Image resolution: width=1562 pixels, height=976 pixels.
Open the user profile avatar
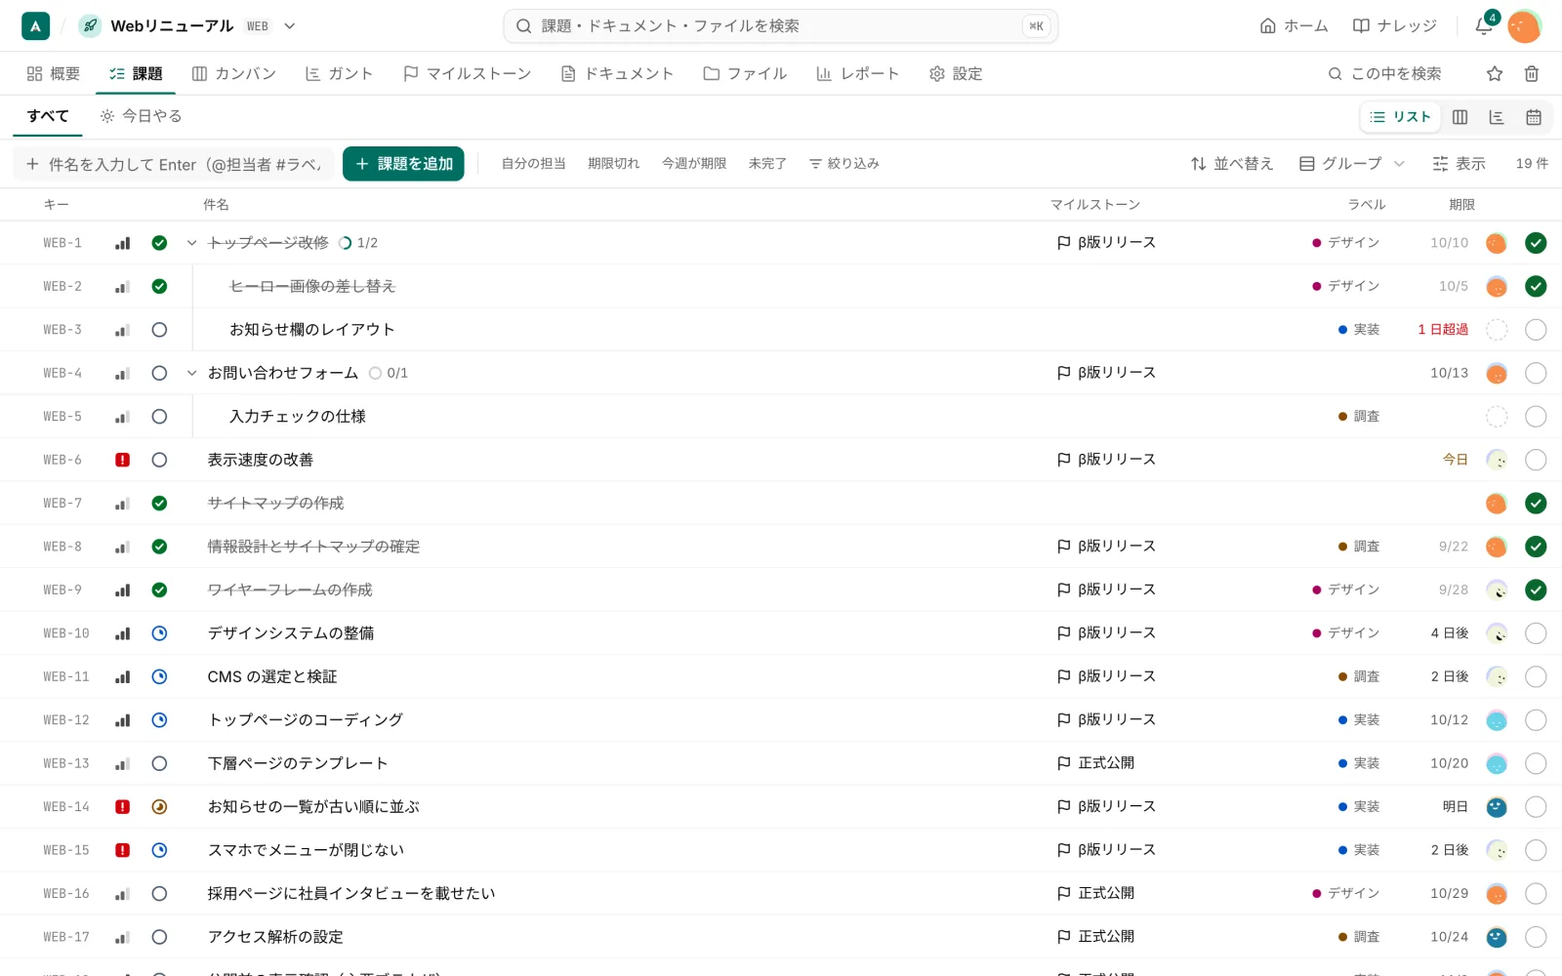point(1524,26)
